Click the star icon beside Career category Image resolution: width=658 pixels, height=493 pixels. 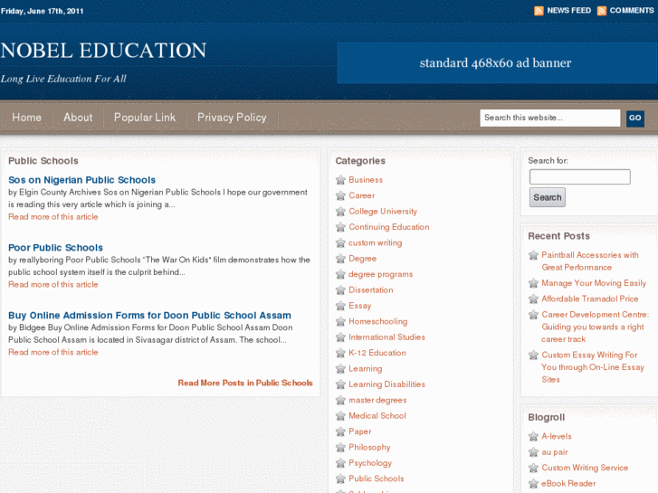pyautogui.click(x=340, y=195)
